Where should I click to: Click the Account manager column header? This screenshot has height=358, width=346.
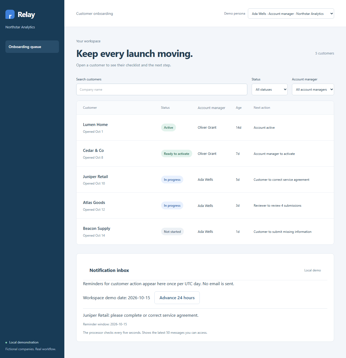click(211, 108)
